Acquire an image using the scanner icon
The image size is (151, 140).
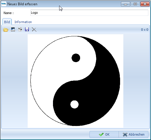pyautogui.click(x=13, y=29)
